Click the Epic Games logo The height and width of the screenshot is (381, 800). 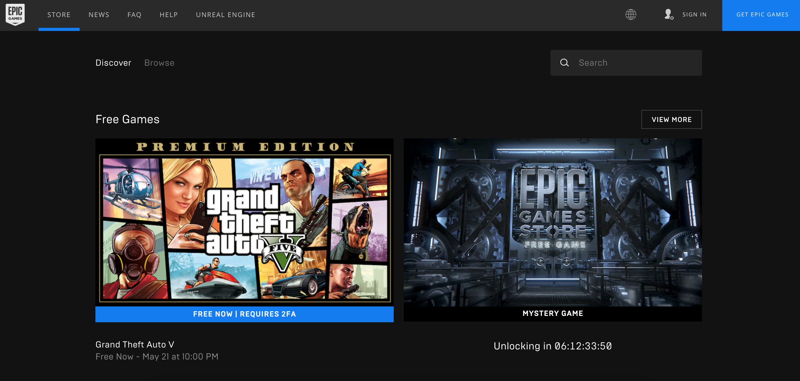tap(15, 15)
